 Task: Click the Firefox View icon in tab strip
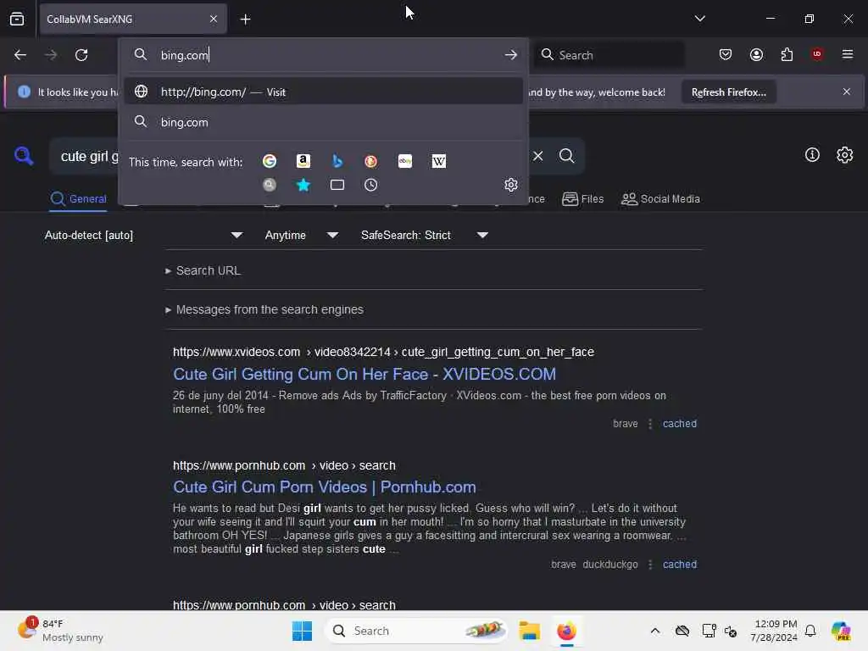[x=17, y=19]
